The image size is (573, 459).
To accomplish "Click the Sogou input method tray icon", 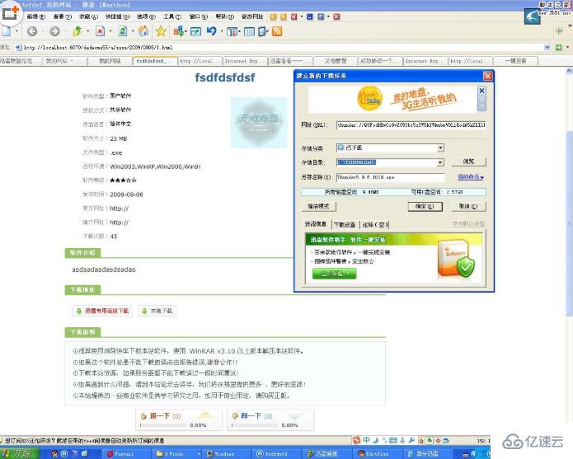I will point(357,440).
